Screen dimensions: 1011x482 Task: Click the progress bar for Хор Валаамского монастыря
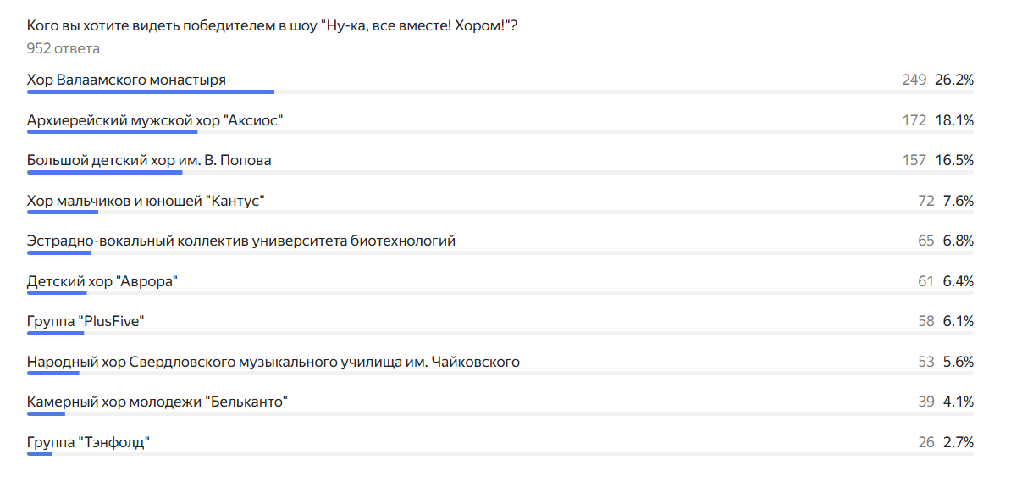[x=151, y=91]
